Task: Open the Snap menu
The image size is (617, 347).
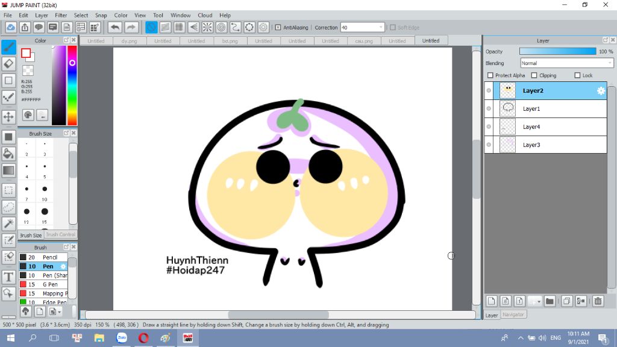Action: (101, 15)
